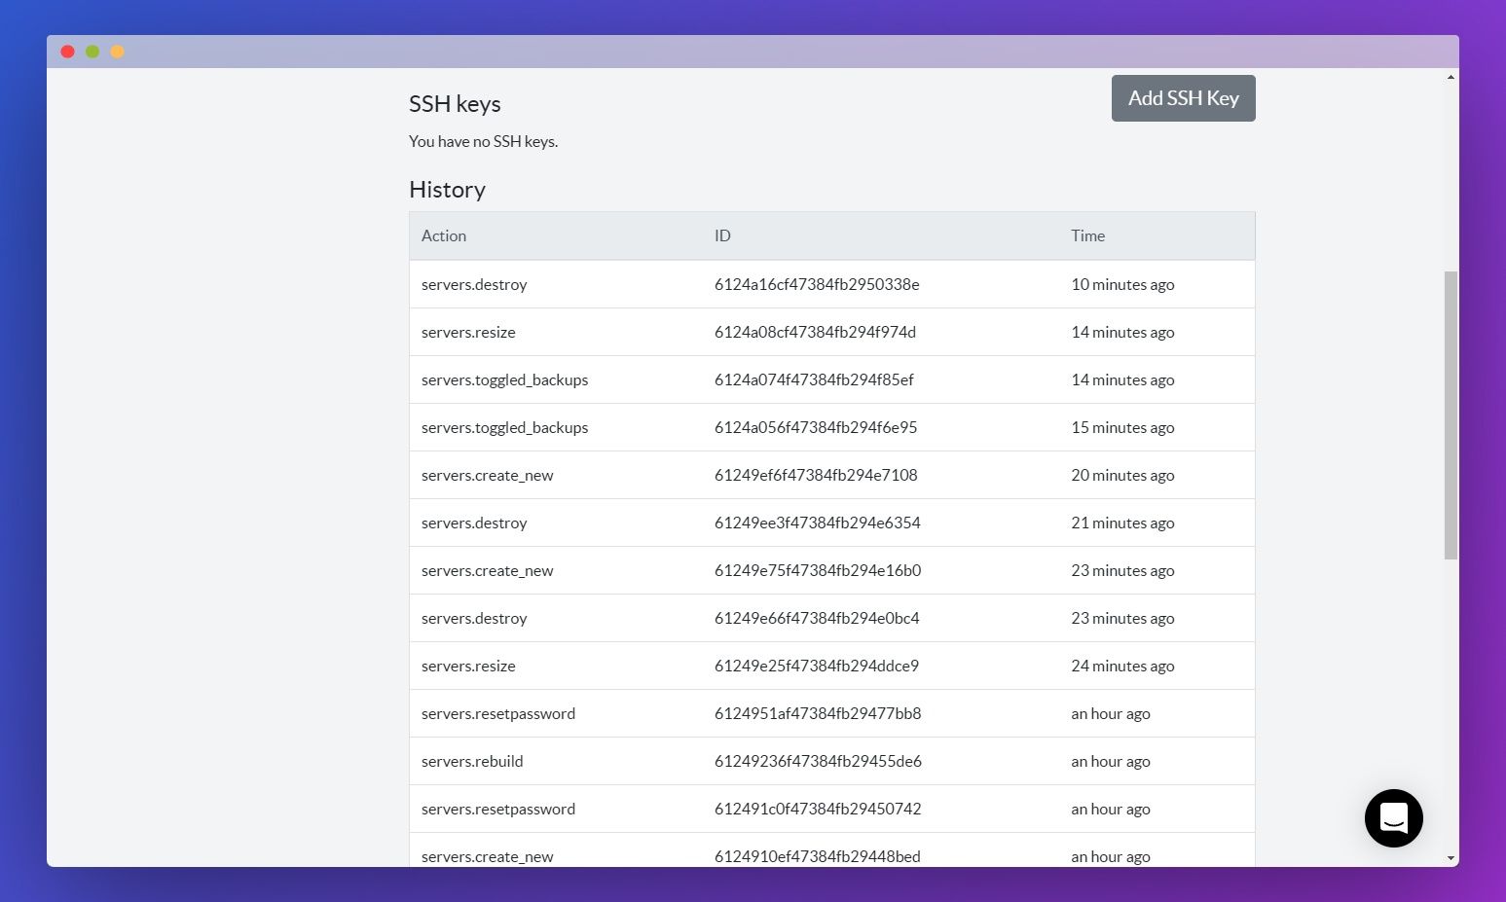Viewport: 1506px width, 902px height.
Task: Click the scrollbar up arrow
Action: (x=1451, y=77)
